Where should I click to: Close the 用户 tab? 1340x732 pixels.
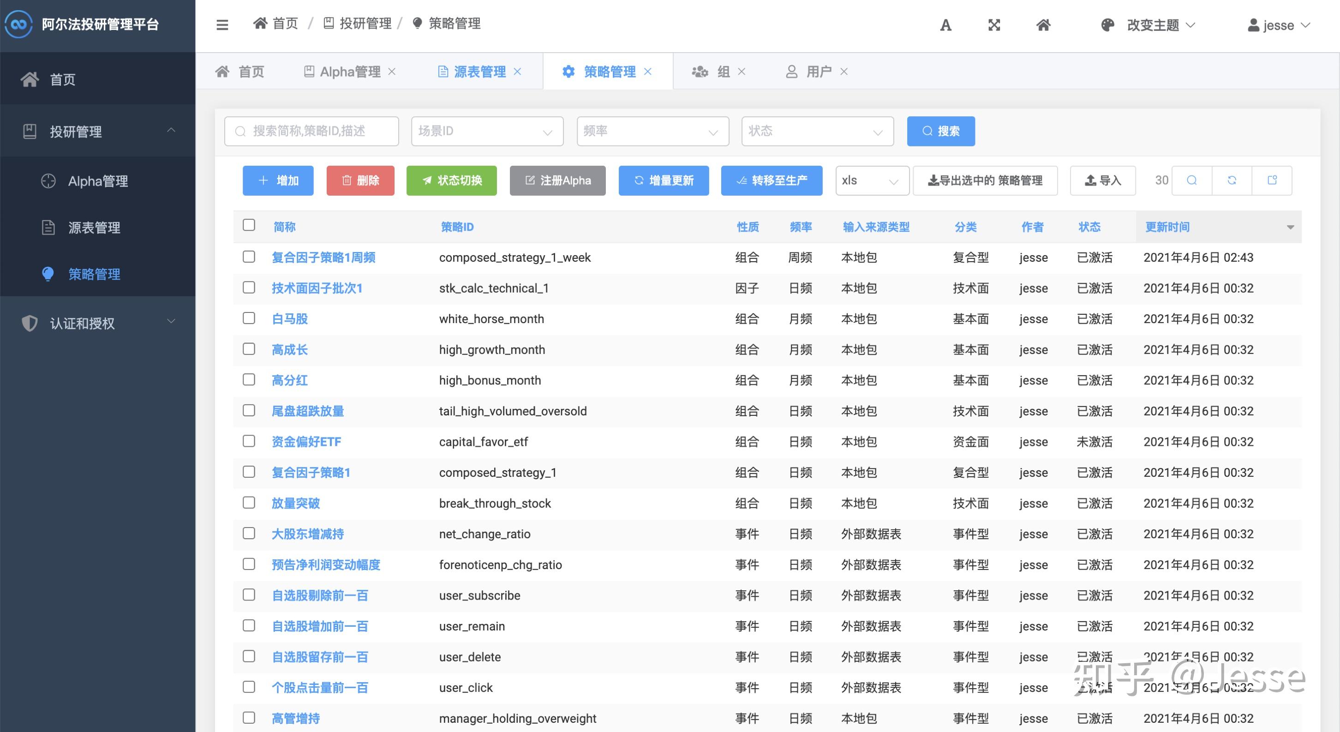click(844, 71)
